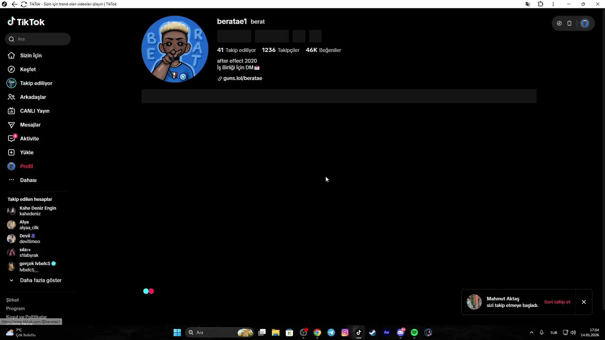Open the browser three-dot menu
605x340 pixels.
(553, 4)
